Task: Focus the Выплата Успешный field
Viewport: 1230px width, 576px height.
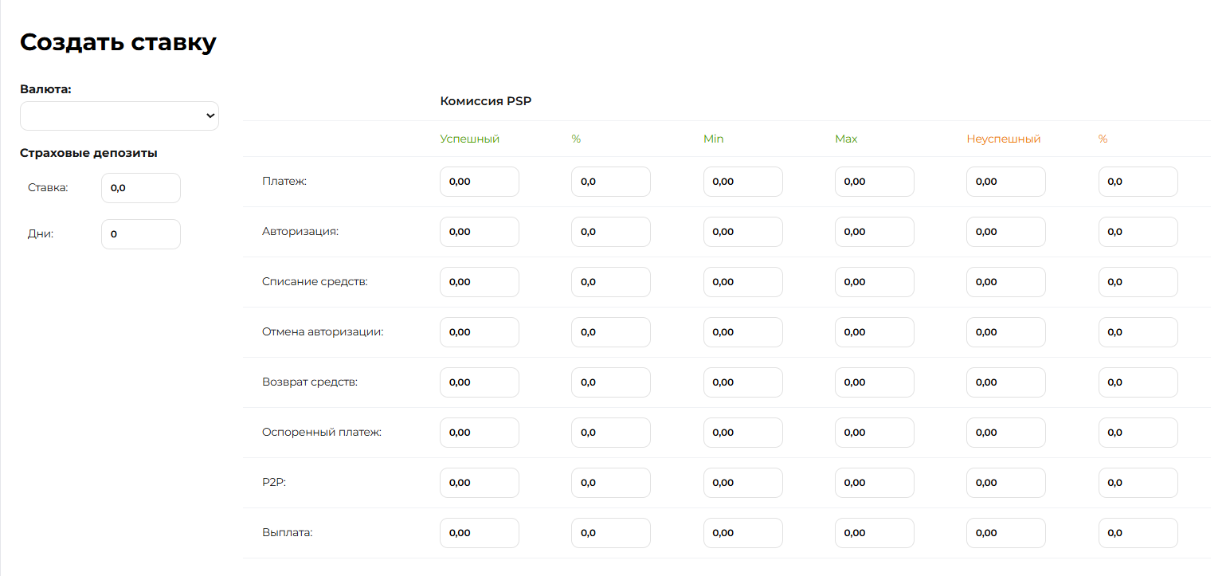Action: [479, 533]
